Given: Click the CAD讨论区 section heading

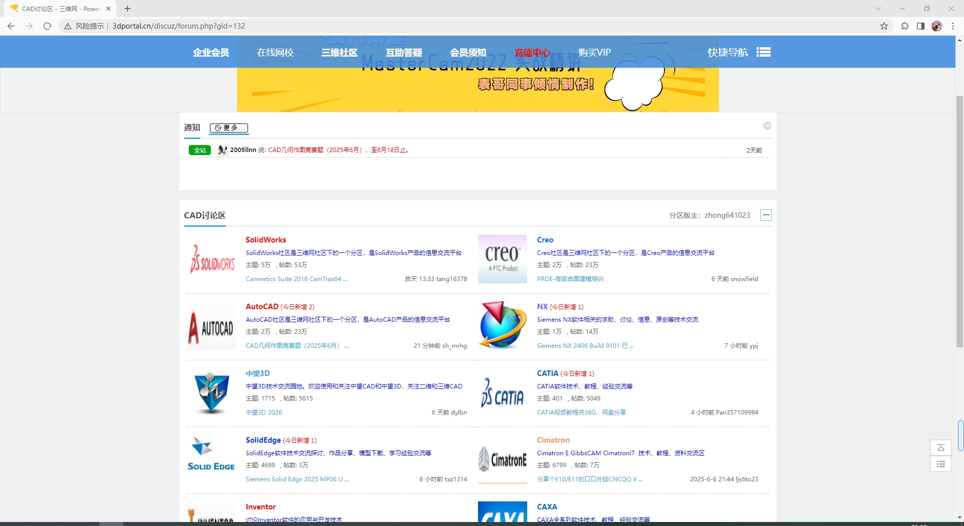Looking at the screenshot, I should pyautogui.click(x=205, y=215).
